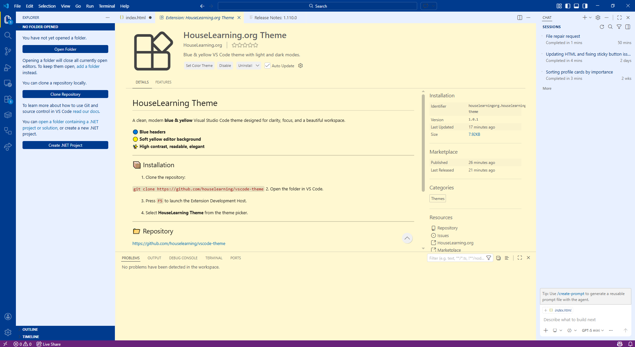Viewport: 635px width, 347px height.
Task: Click Copilot status icon in status bar
Action: tap(620, 344)
